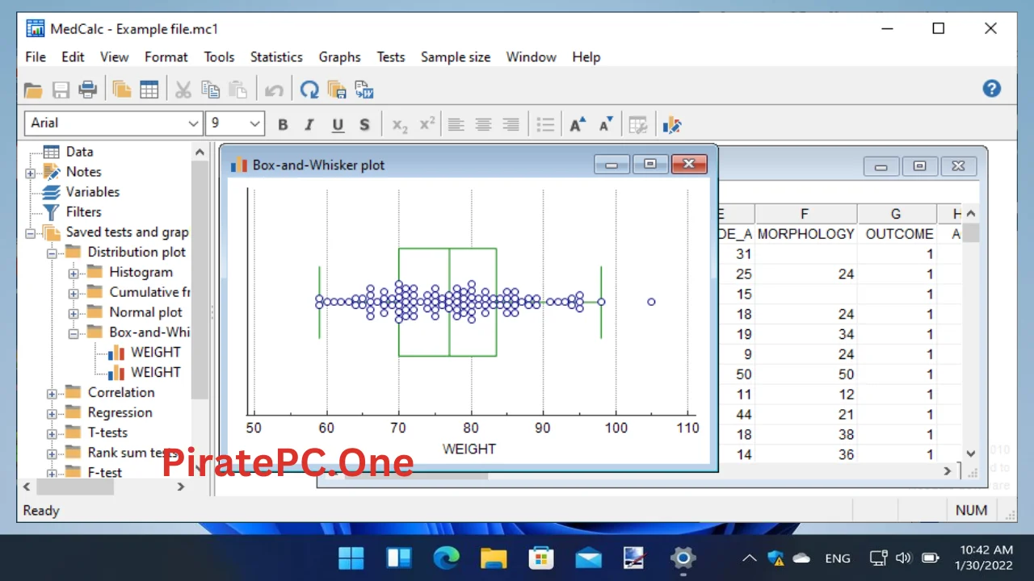Open the Windows Start button
1034x581 pixels.
click(351, 558)
